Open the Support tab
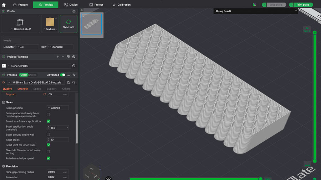Image resolution: width=321 pixels, height=180 pixels. coord(52,89)
